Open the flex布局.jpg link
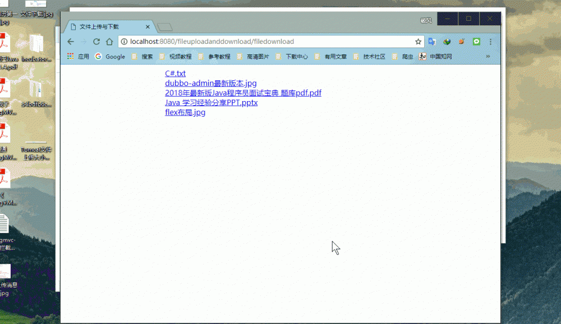 click(185, 112)
